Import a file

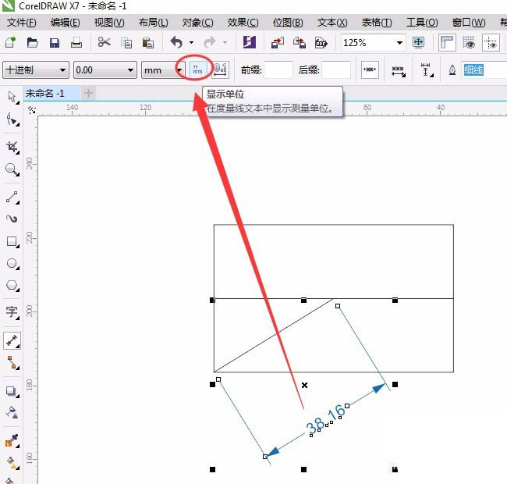tap(278, 42)
